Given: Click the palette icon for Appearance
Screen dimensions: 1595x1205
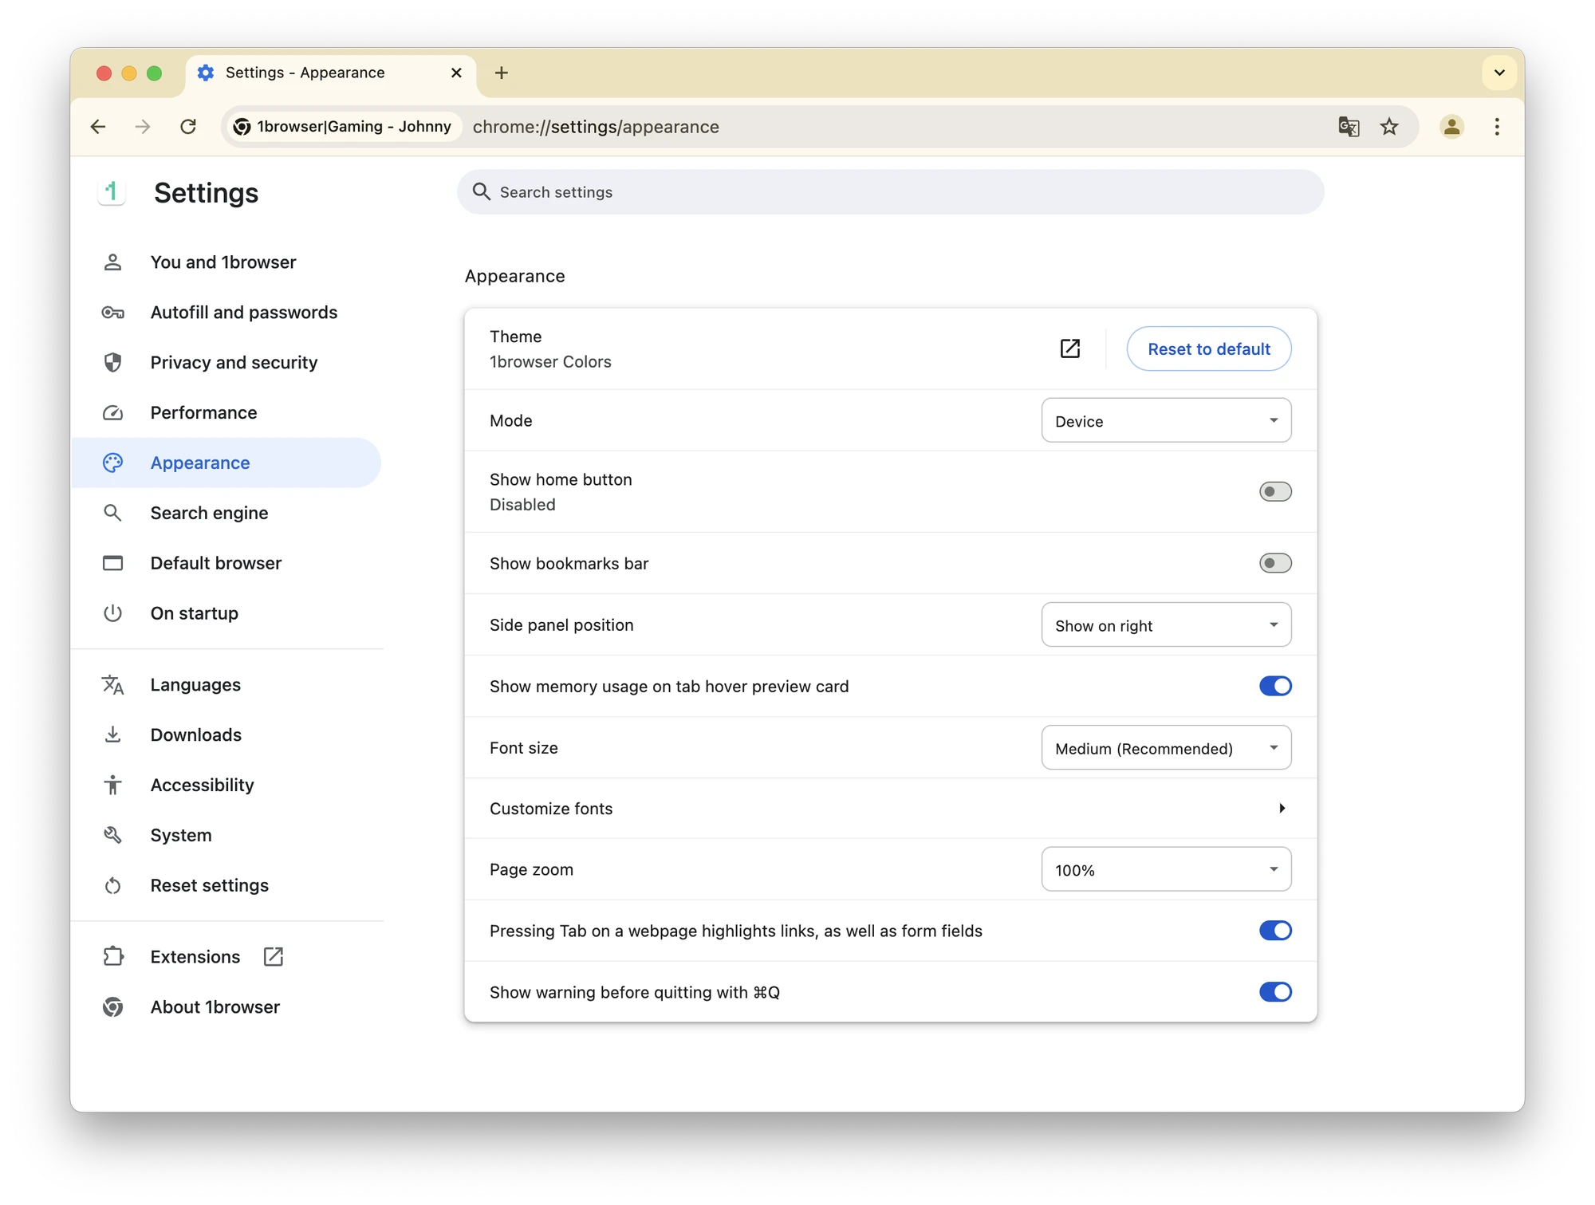Looking at the screenshot, I should click(112, 463).
